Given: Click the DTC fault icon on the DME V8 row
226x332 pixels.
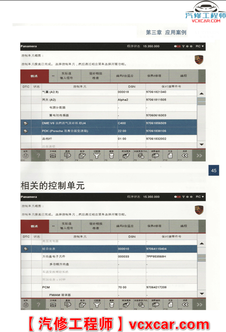Looking at the screenshot, I should pos(26,123).
